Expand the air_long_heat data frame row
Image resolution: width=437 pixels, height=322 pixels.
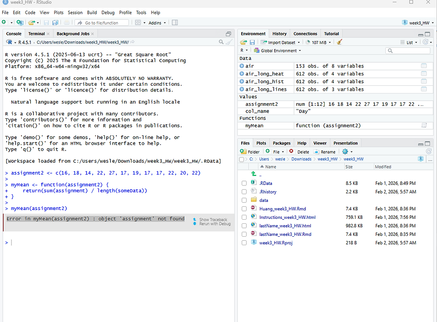pyautogui.click(x=242, y=74)
